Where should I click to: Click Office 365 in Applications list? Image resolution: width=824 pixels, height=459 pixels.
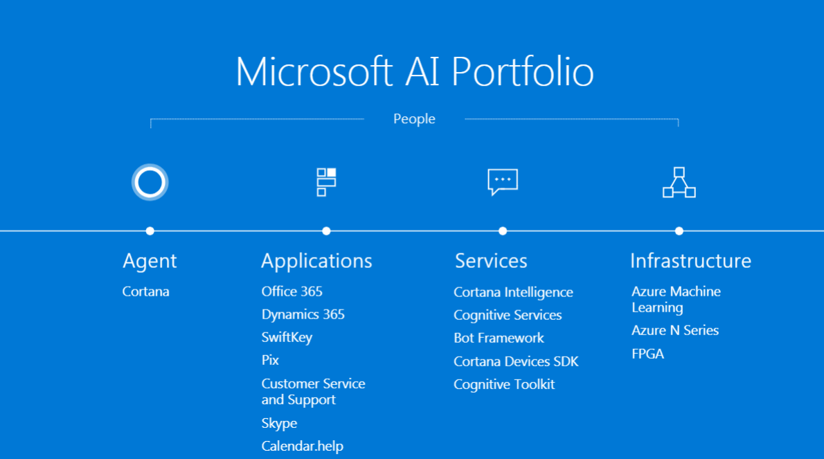(x=292, y=291)
